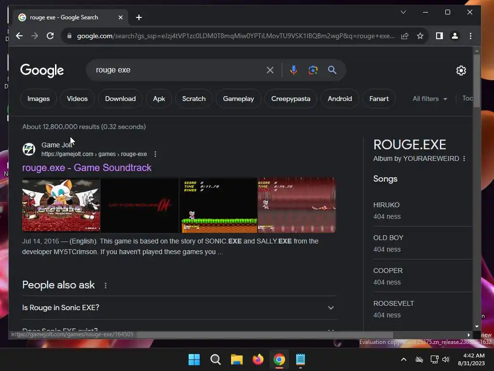Viewport: 494px width, 371px height.
Task: Open the taskbar clock and date
Action: coord(472,359)
